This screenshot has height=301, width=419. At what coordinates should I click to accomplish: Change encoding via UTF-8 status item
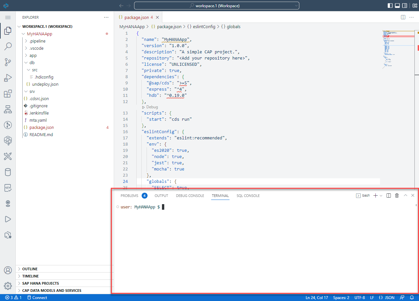[x=359, y=297]
